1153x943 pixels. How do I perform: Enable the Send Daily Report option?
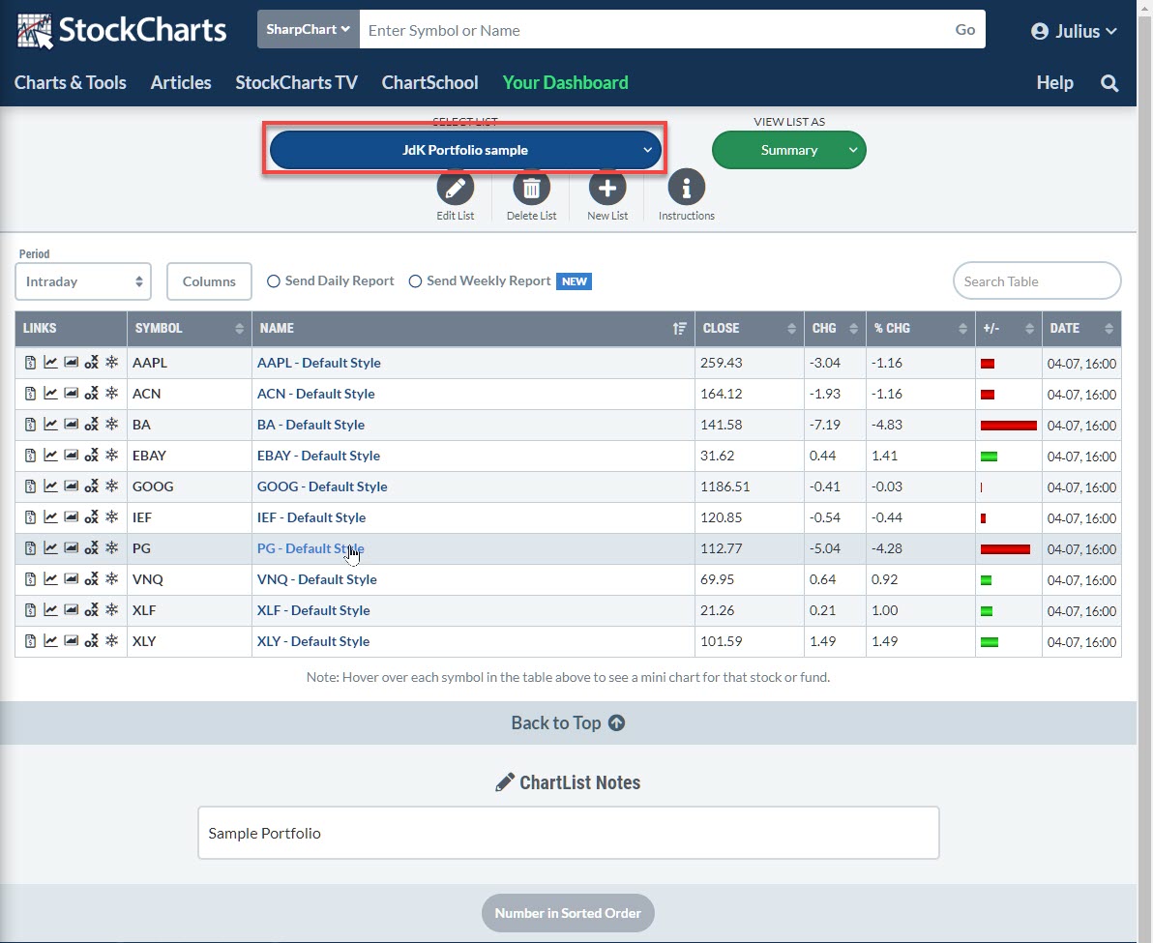tap(274, 281)
